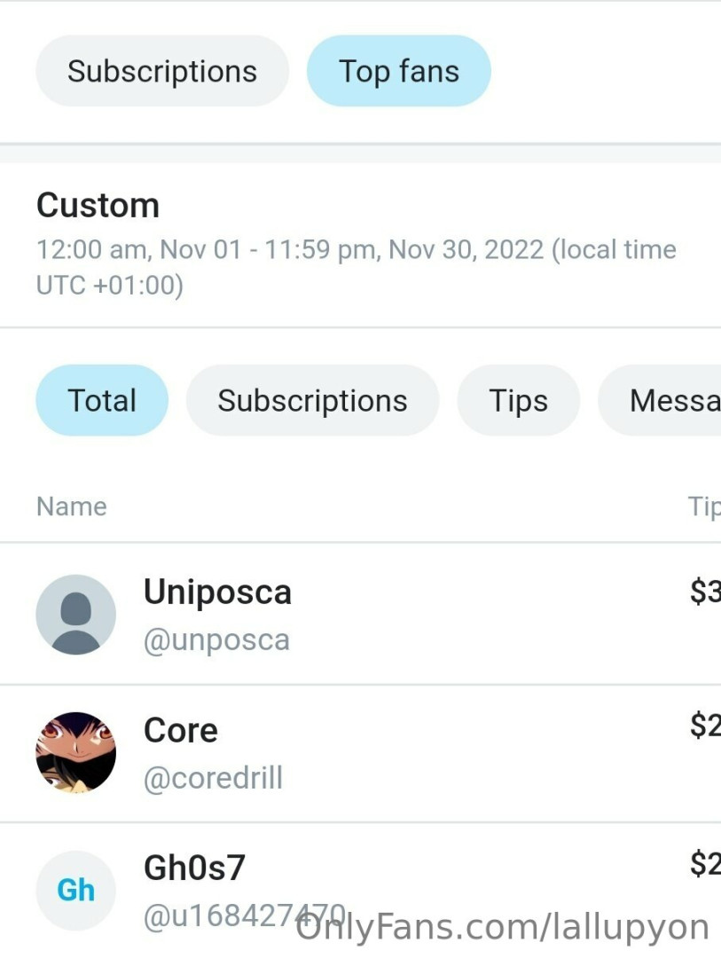
Task: Click the partially visible Tips column header
Action: pos(704,506)
